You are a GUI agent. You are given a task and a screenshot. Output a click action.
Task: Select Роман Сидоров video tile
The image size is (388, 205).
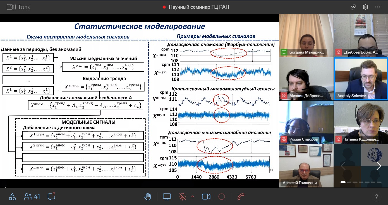click(x=306, y=122)
